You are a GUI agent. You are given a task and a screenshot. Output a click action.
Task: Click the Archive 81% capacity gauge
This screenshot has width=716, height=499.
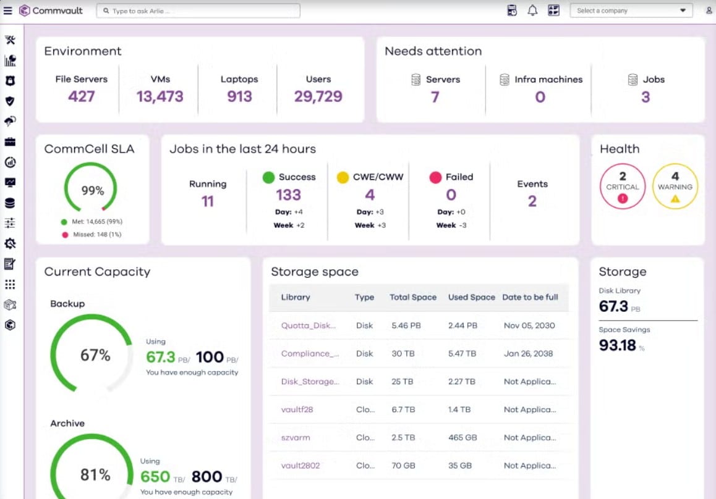pos(92,466)
